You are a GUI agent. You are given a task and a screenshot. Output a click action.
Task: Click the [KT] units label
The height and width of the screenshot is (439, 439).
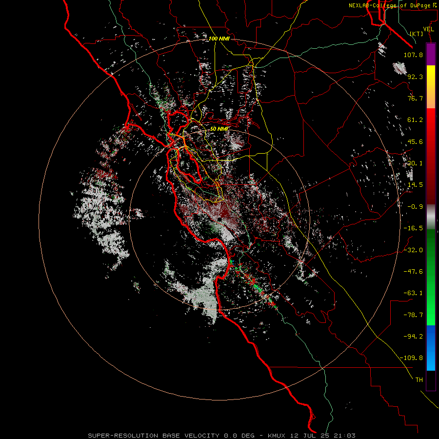click(x=417, y=34)
